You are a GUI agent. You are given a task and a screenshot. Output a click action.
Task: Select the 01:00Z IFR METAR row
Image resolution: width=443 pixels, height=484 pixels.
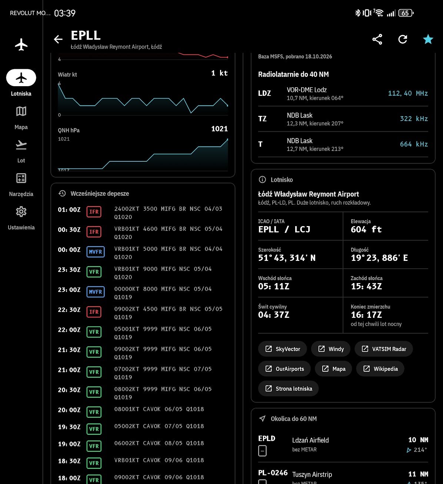[x=143, y=213]
